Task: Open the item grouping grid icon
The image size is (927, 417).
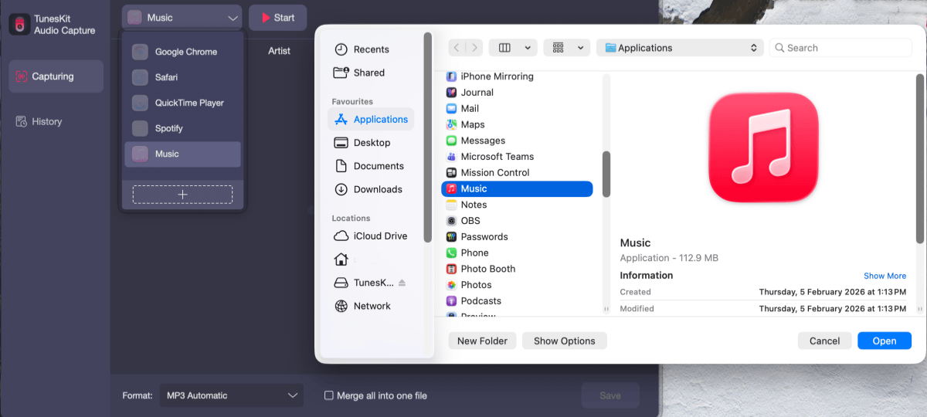Action: click(x=557, y=48)
